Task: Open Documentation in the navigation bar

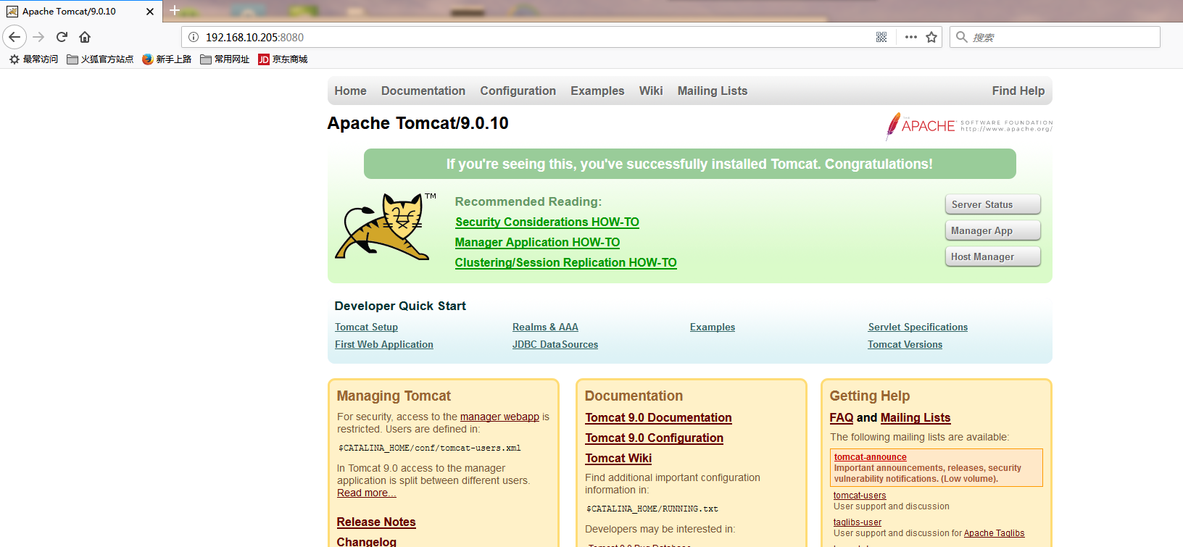Action: (x=423, y=91)
